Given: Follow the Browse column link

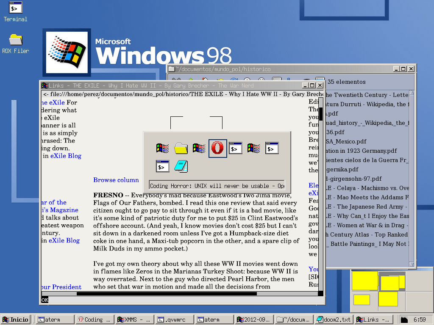Looking at the screenshot, I should (116, 180).
